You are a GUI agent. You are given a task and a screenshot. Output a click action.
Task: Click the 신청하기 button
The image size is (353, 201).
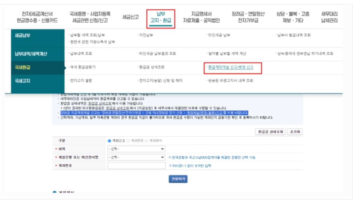178,179
